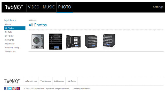Open the Mobile Apps footer link

(x=59, y=81)
